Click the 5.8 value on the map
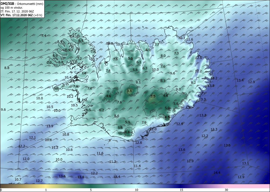Screen dimensions: 270x192 tap(135, 70)
